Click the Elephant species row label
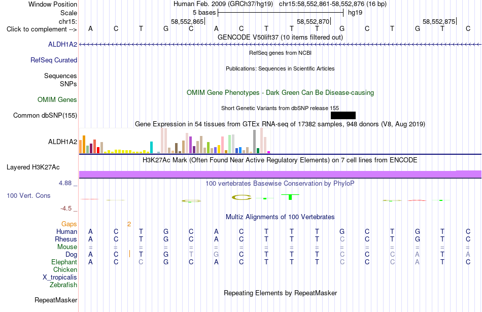482x312 pixels. click(64, 262)
